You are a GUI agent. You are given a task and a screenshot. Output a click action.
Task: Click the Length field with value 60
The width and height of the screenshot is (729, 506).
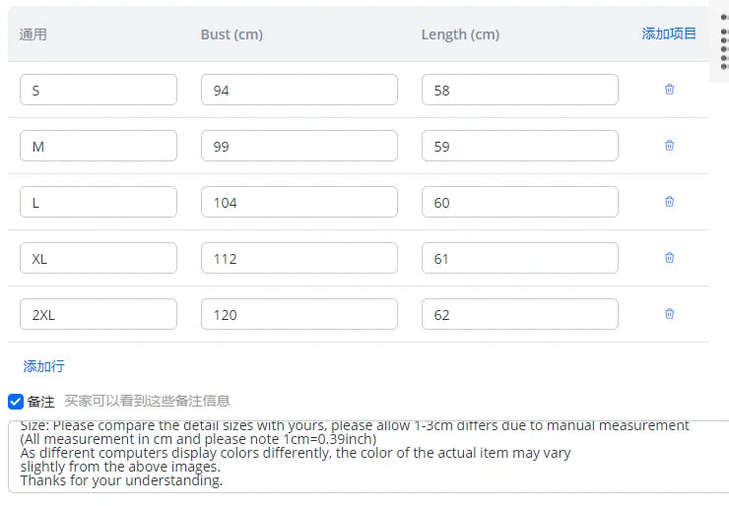tap(519, 202)
